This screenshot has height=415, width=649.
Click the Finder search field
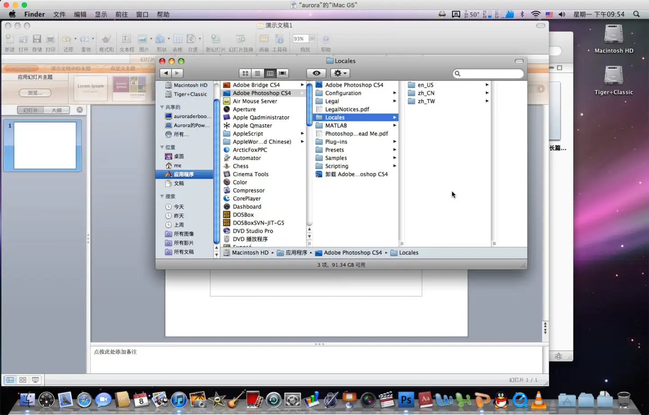tap(489, 73)
